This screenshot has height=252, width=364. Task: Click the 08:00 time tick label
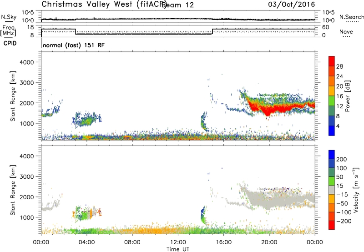(132, 242)
